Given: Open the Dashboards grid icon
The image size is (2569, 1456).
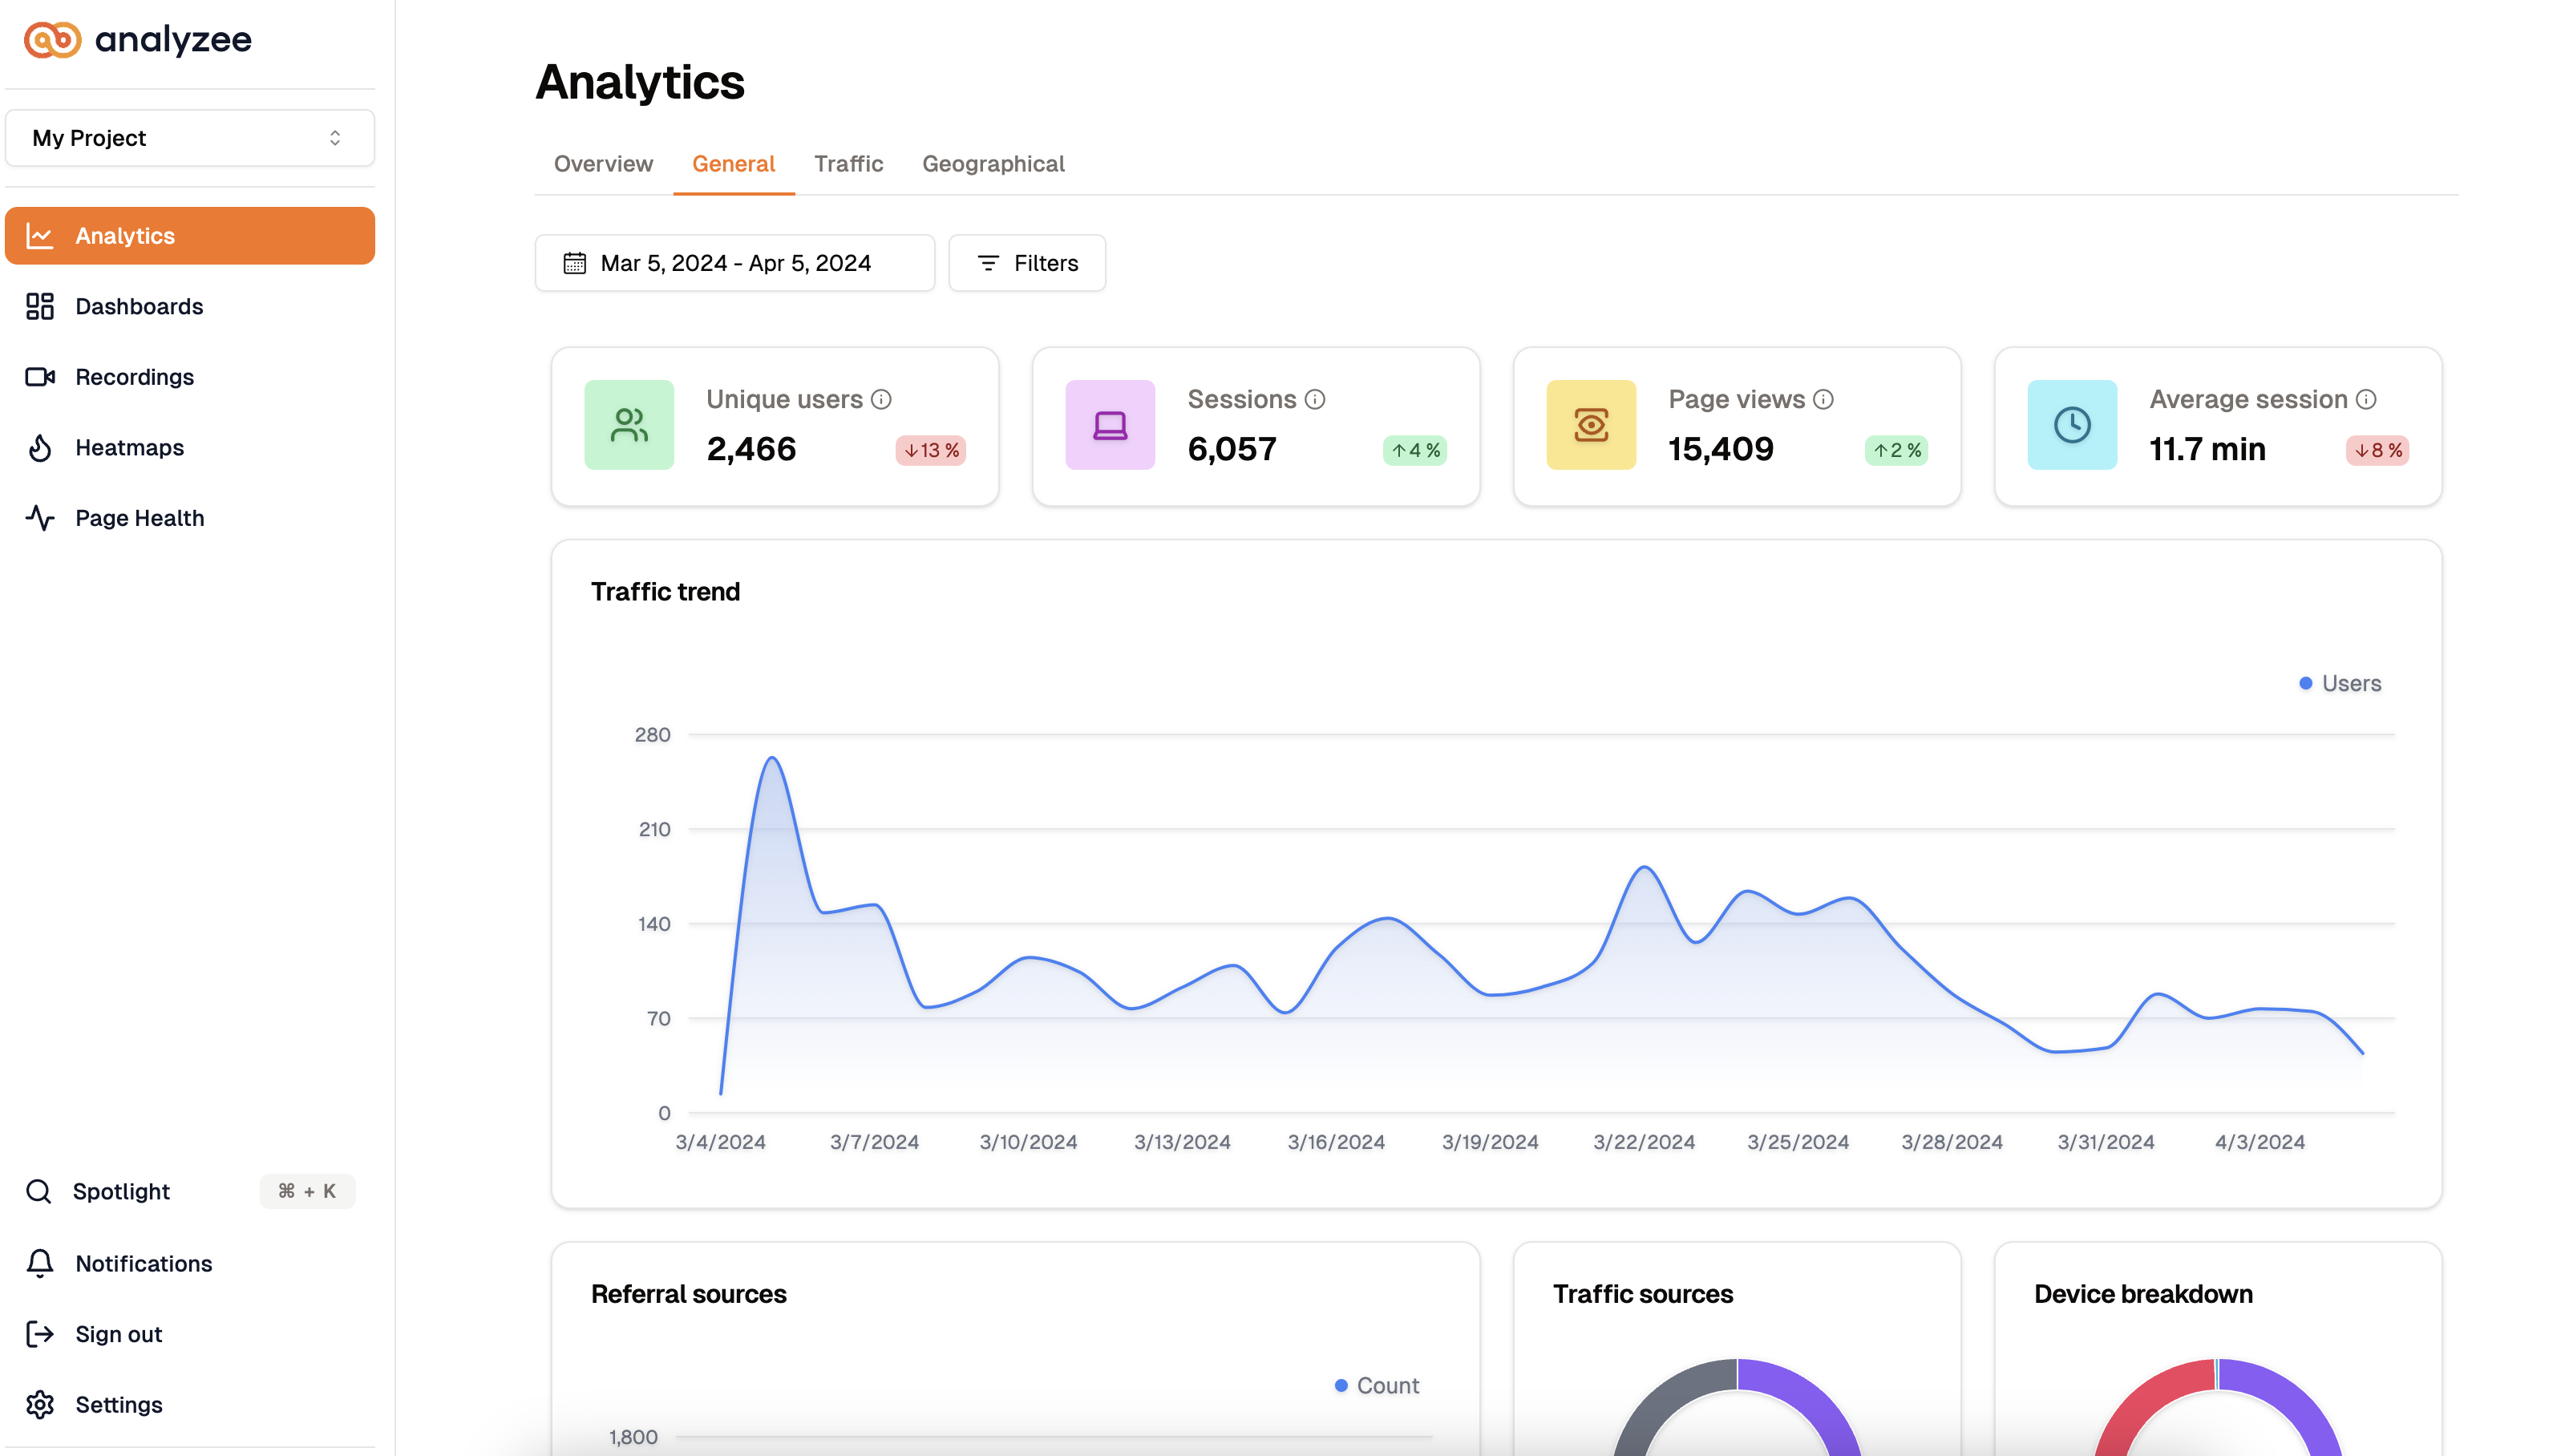Looking at the screenshot, I should pyautogui.click(x=40, y=306).
